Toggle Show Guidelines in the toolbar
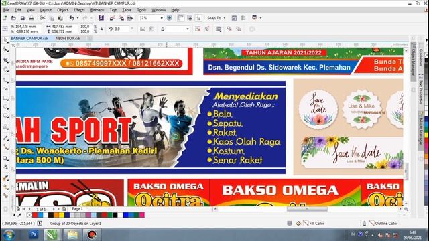429x241 pixels. coord(198,18)
